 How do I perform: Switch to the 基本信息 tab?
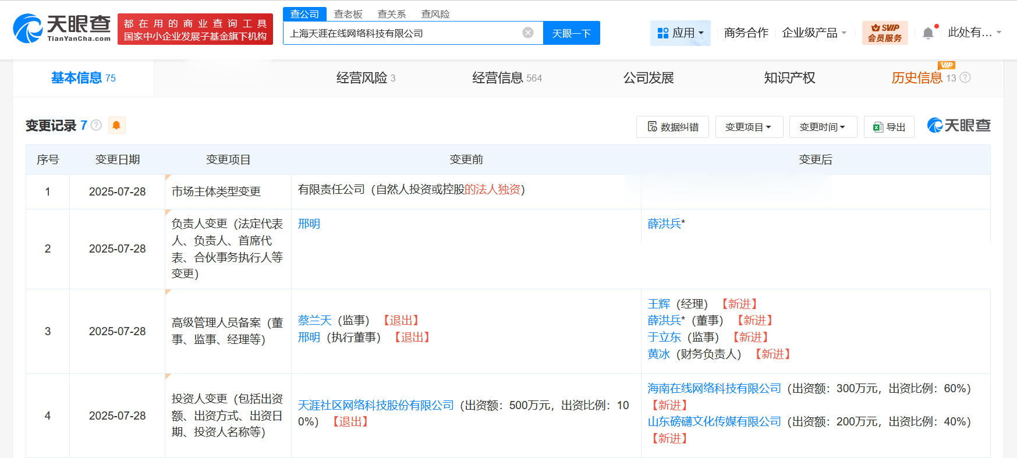click(83, 78)
